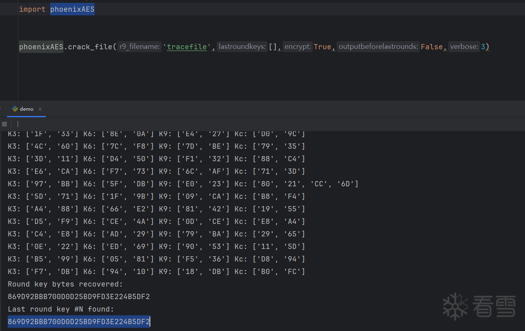Click the verbose parameter hint

pyautogui.click(x=464, y=47)
